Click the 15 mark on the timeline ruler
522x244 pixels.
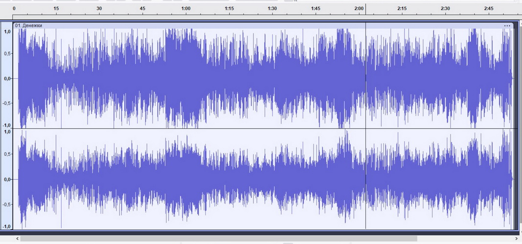click(56, 9)
